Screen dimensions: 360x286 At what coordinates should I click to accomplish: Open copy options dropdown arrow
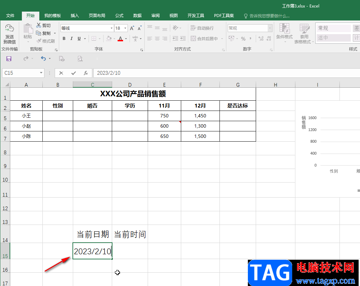point(55,33)
